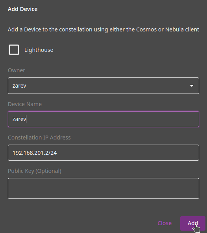Click into the Constellation IP Address field

(103, 152)
